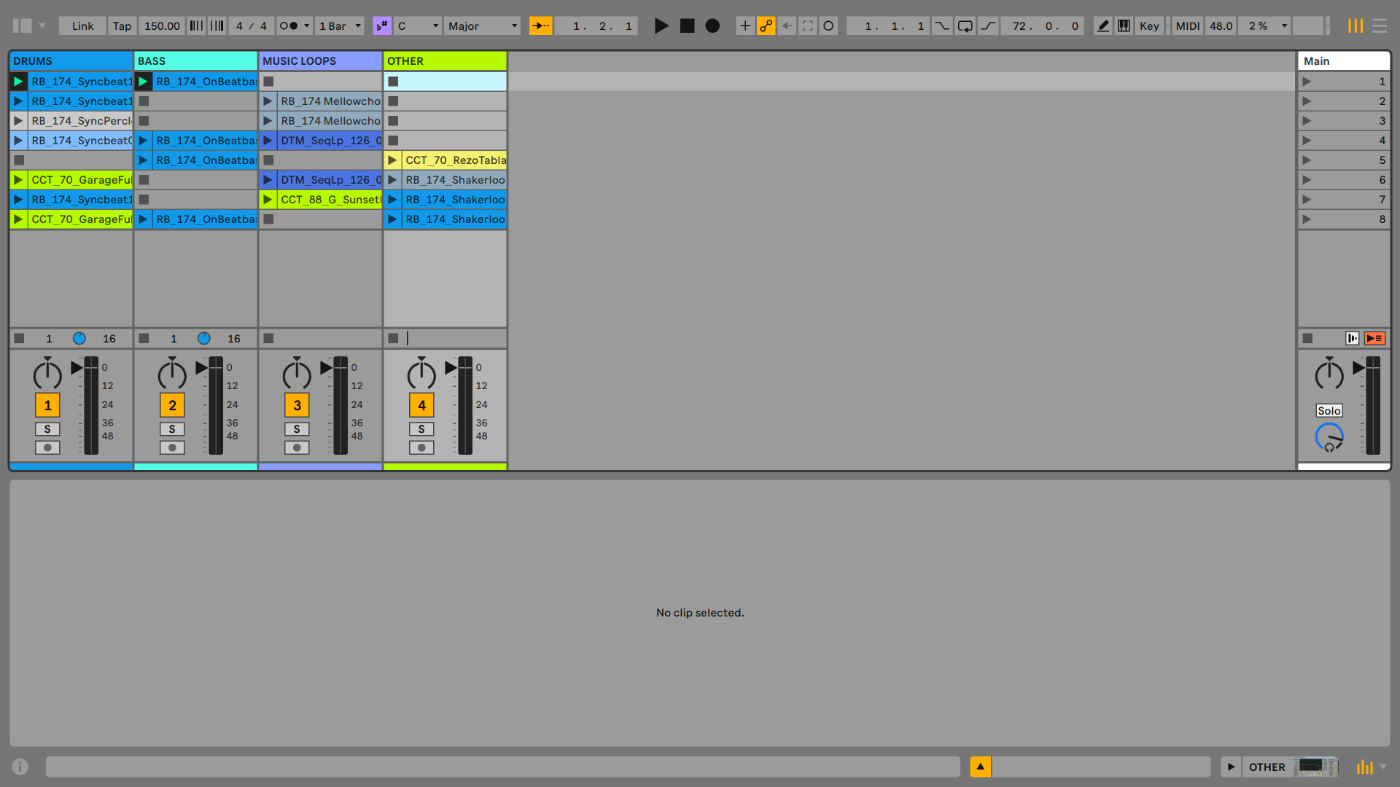Enable Follow playback button

[540, 26]
